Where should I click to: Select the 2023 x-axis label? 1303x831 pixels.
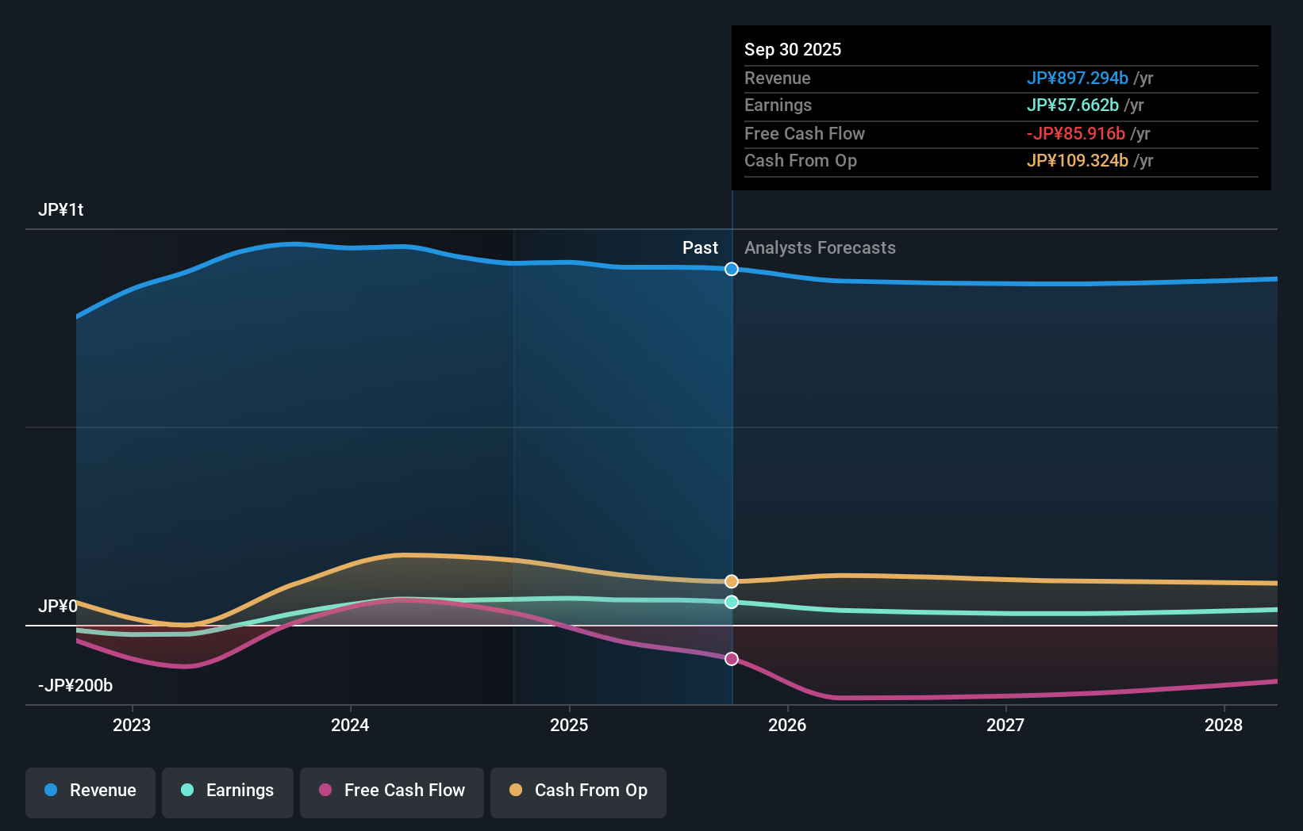pyautogui.click(x=132, y=725)
